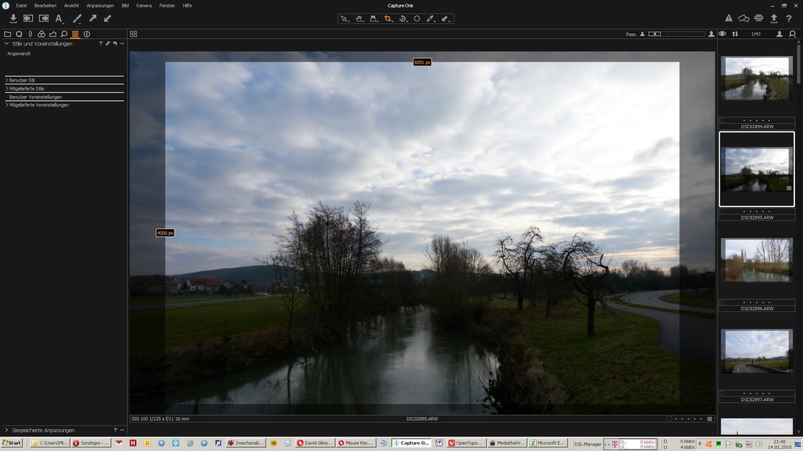Viewport: 803px width, 451px height.
Task: Open the Print icon
Action: (x=759, y=18)
